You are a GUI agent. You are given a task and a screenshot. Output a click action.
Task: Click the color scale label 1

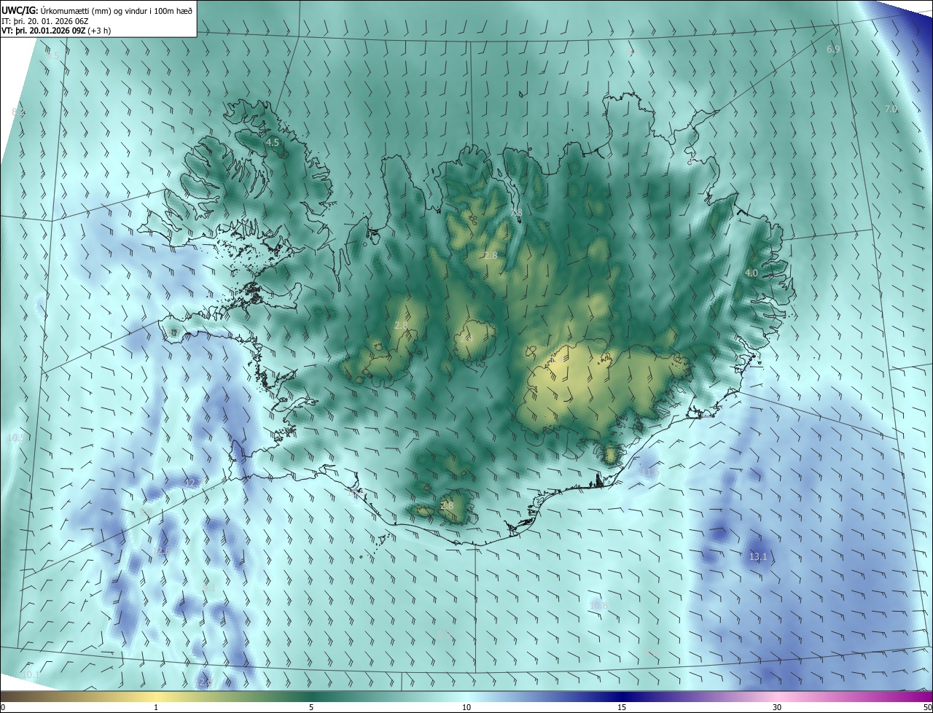[156, 707]
